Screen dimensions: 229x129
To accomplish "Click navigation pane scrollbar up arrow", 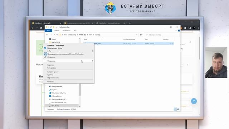I will coord(80,39).
